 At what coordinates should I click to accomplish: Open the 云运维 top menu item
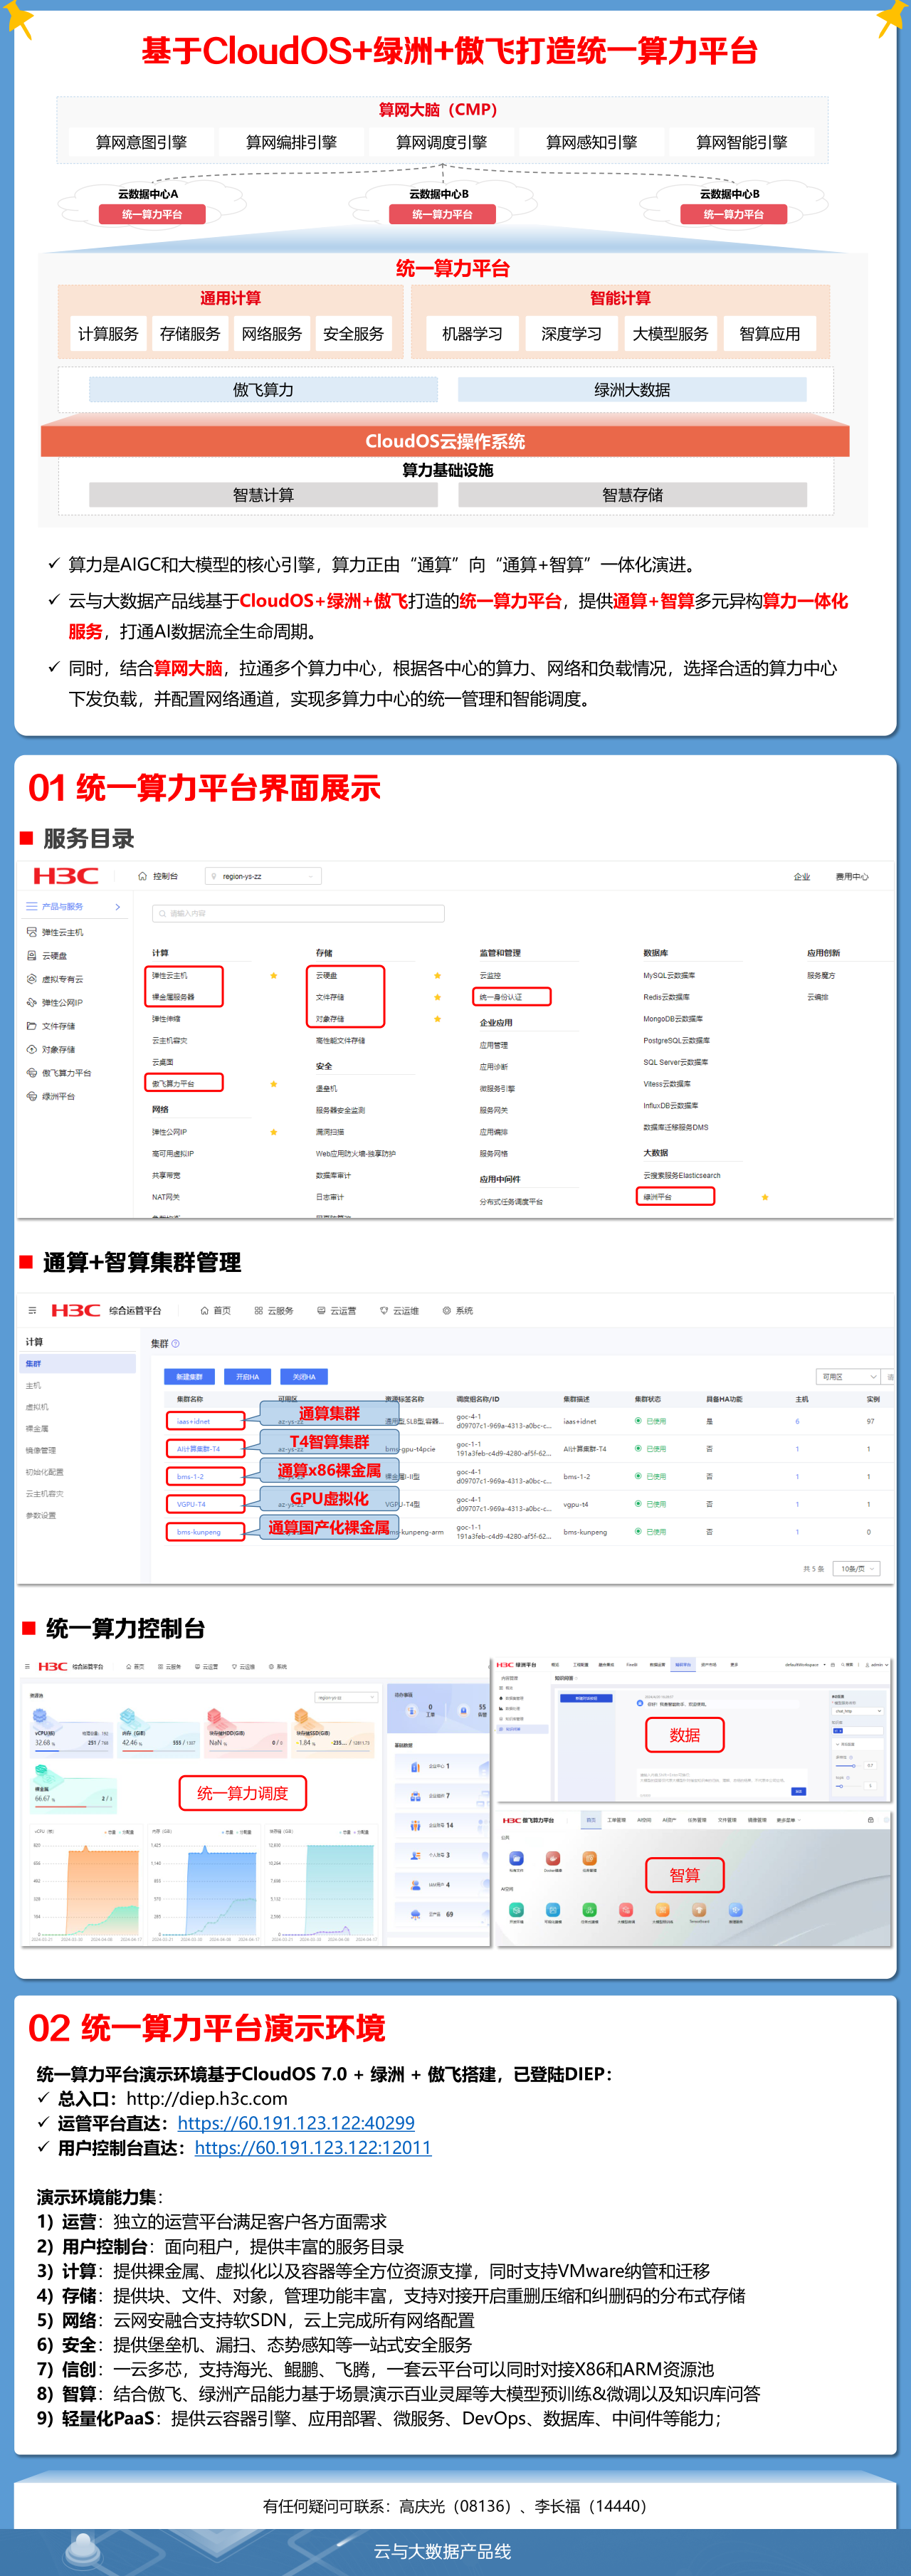pos(399,1310)
